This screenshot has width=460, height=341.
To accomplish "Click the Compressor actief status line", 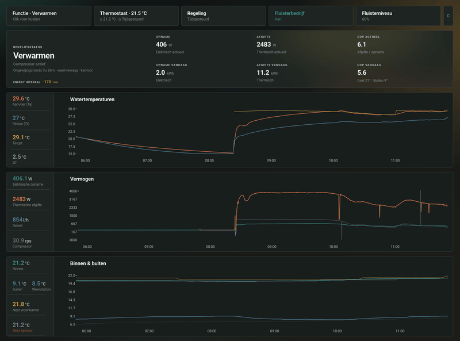I will tap(29, 64).
